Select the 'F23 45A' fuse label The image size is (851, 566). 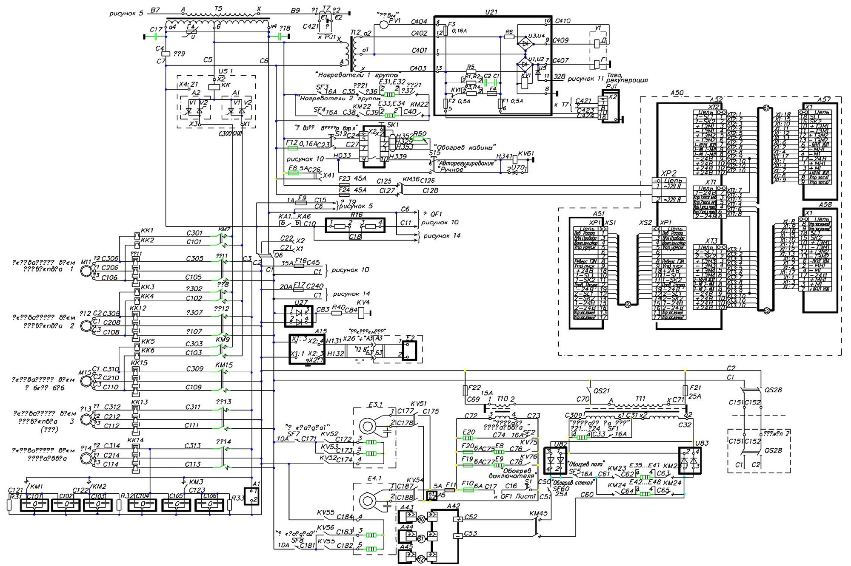pyautogui.click(x=353, y=179)
